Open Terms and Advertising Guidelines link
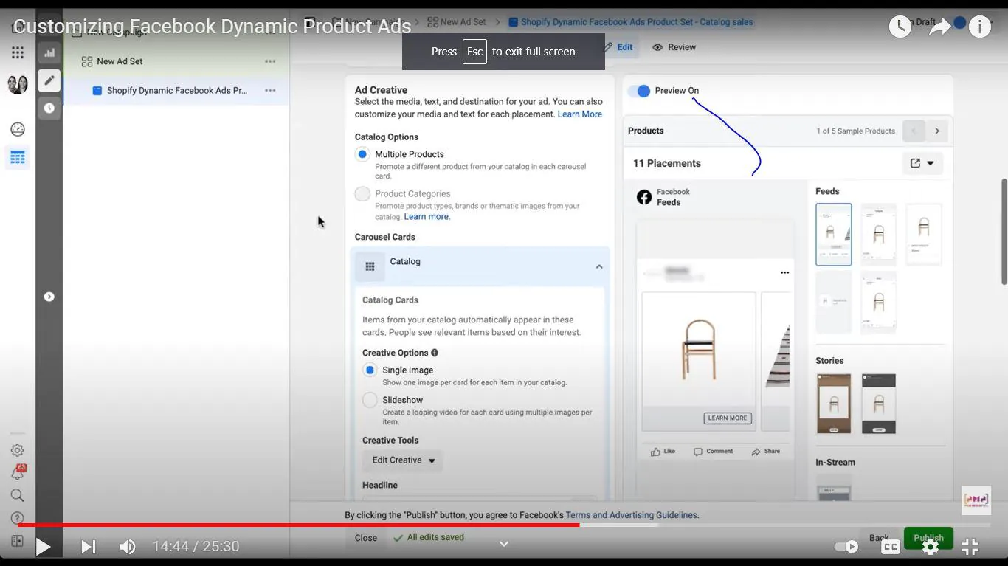The width and height of the screenshot is (1008, 566). pos(631,515)
